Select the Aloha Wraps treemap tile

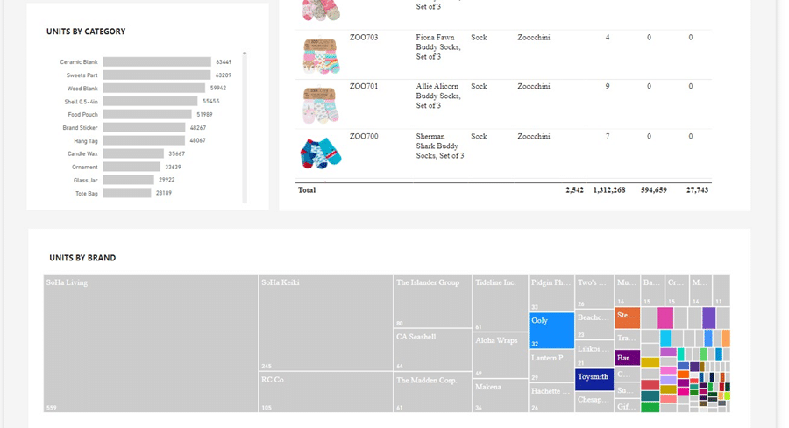(501, 355)
